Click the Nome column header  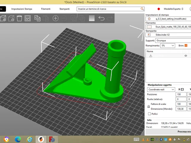click(x=150, y=51)
